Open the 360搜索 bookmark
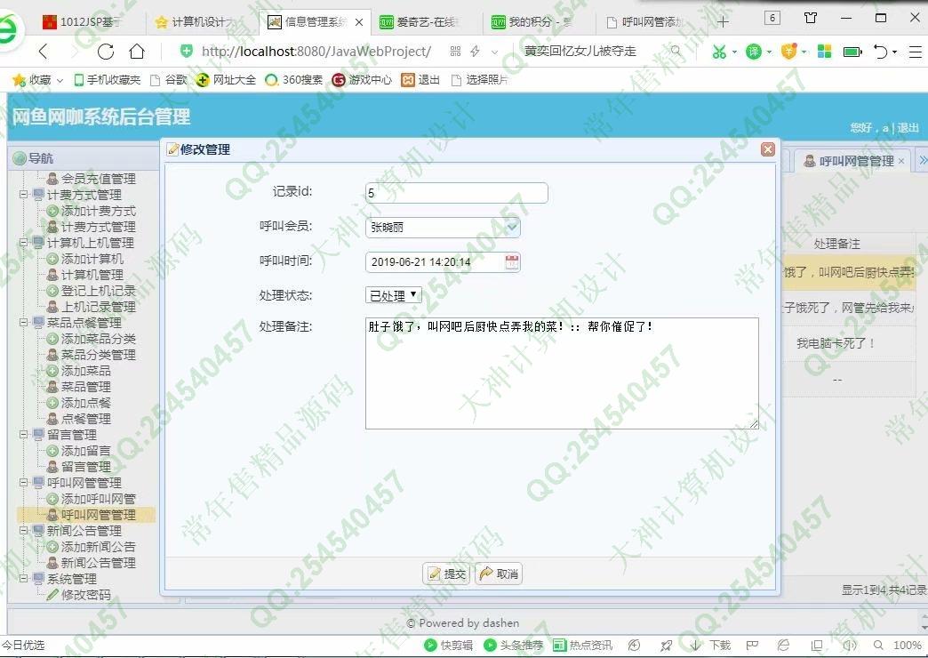The height and width of the screenshot is (658, 928). (x=293, y=79)
